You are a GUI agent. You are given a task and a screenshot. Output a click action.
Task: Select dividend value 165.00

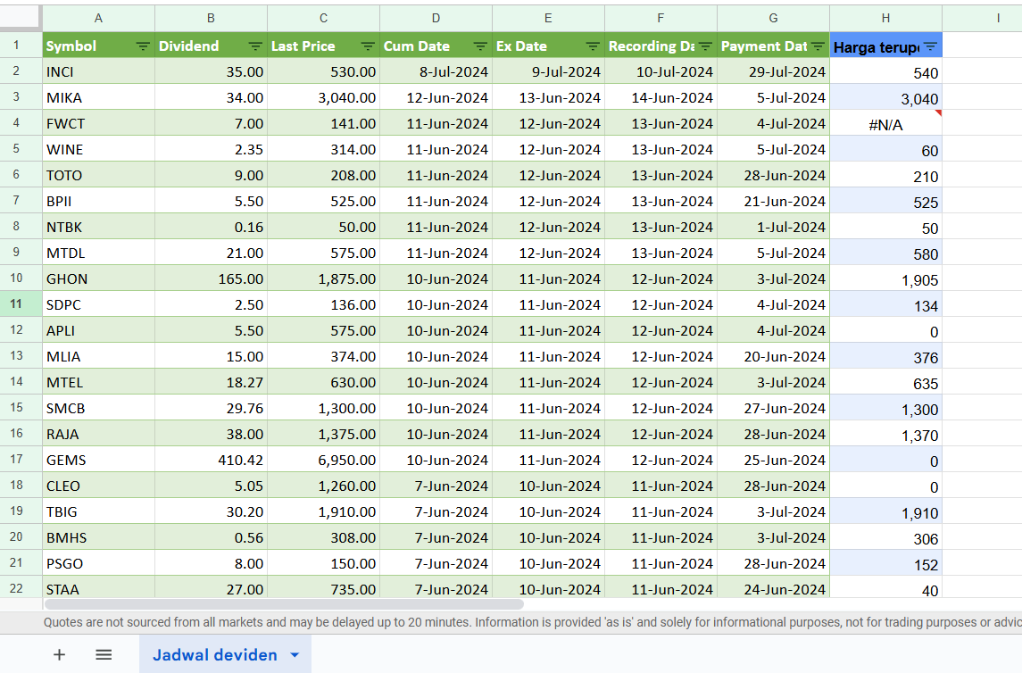[212, 278]
